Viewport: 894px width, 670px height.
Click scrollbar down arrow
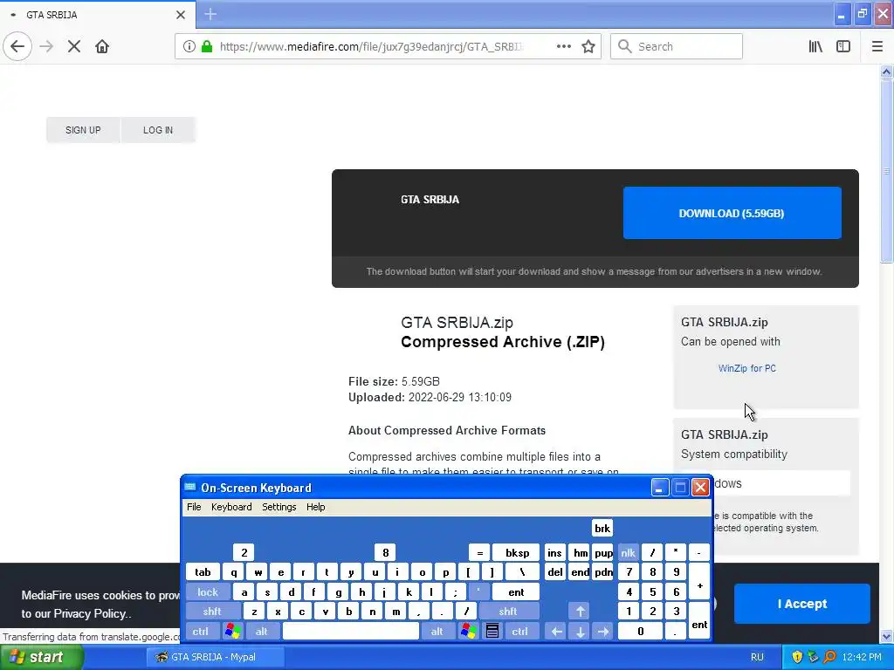(x=887, y=636)
